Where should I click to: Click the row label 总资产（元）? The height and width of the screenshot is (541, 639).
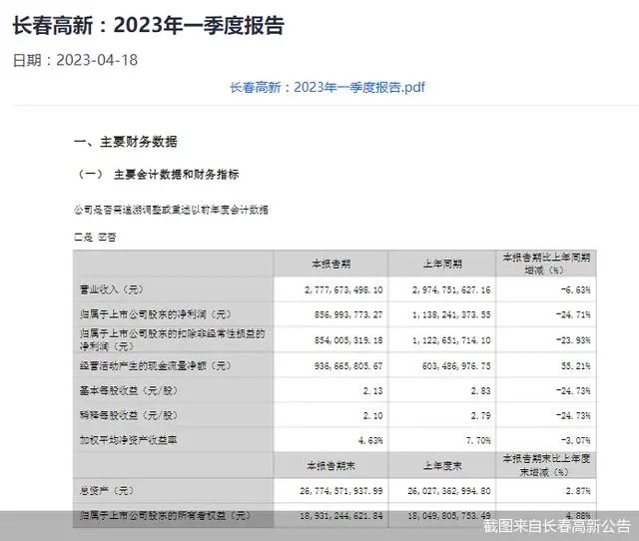[x=107, y=490]
